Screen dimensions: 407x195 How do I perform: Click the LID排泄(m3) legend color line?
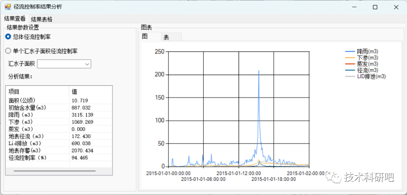(x=350, y=77)
